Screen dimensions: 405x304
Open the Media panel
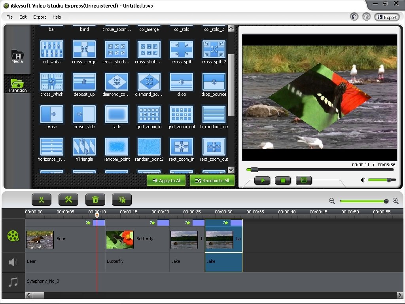[x=17, y=55]
